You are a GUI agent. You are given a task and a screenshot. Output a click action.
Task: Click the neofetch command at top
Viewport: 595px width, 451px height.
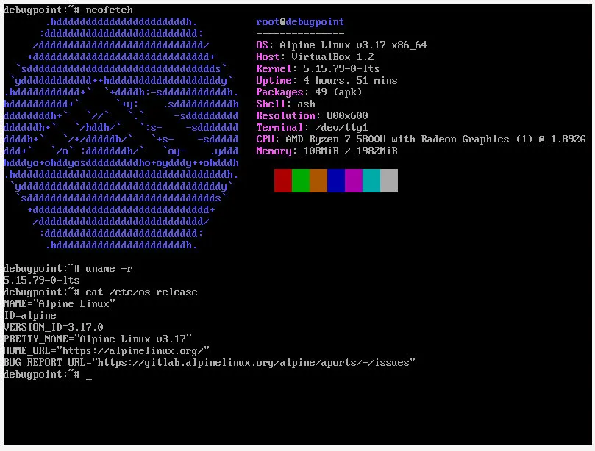coord(110,10)
